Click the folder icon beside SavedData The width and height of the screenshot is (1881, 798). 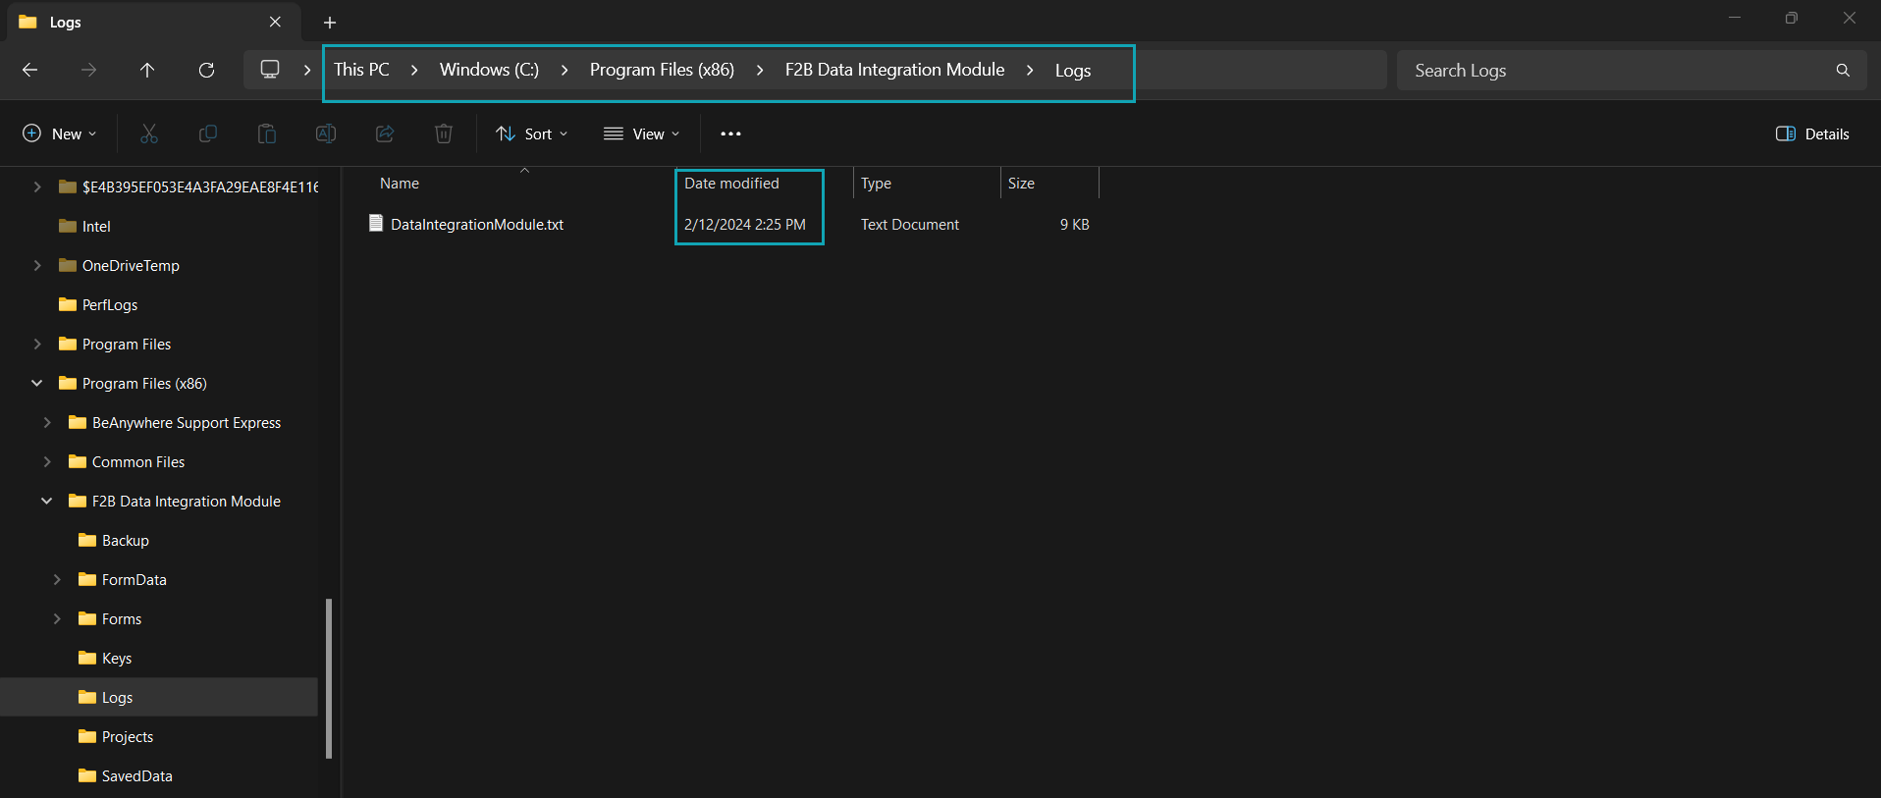tap(87, 775)
